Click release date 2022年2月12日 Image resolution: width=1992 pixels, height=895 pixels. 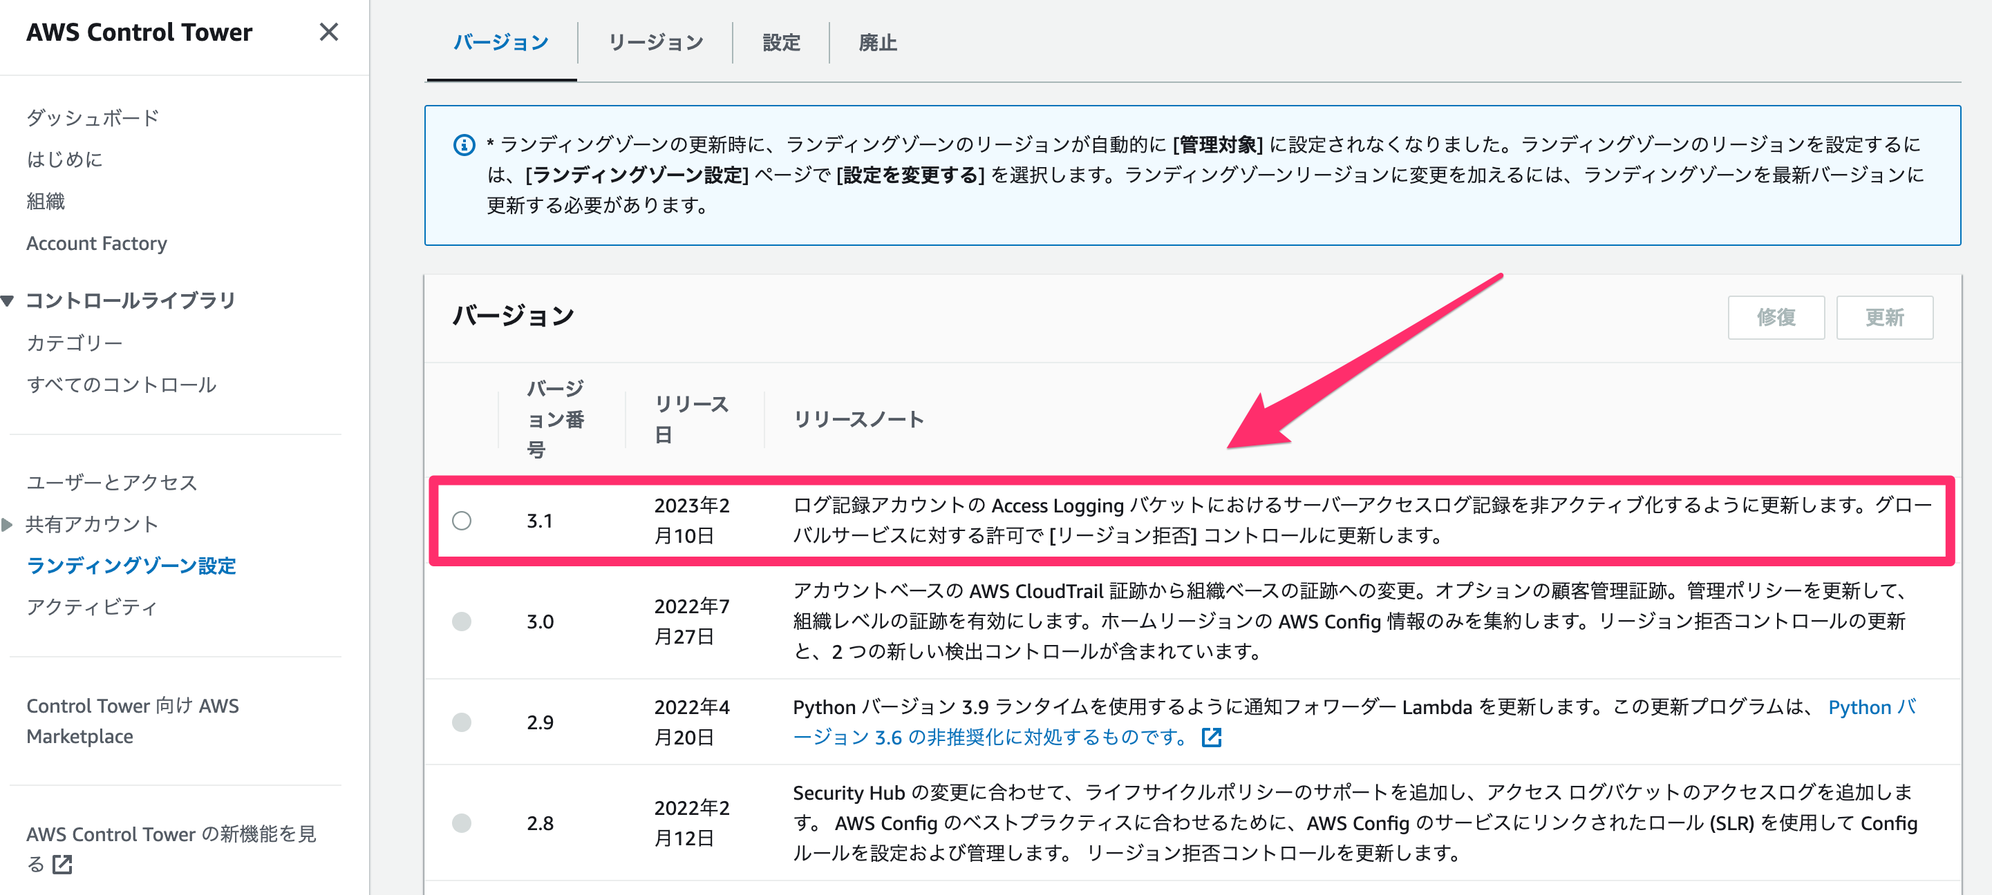[x=691, y=823]
